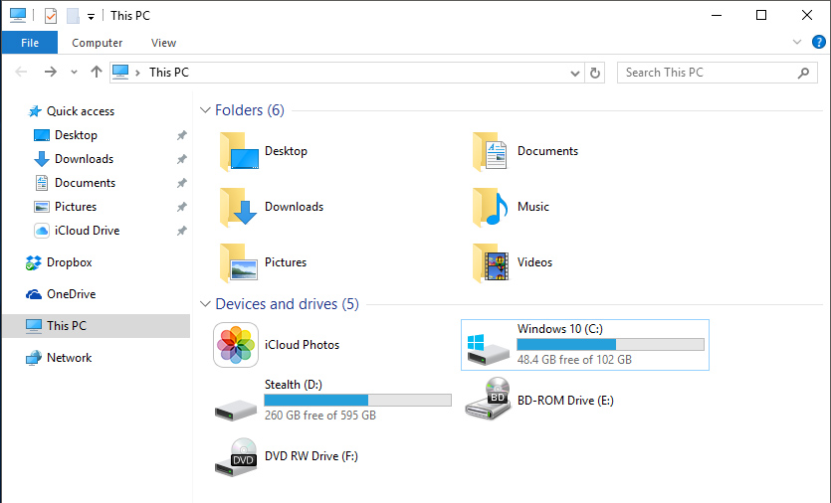Select Documents in Quick access sidebar
The width and height of the screenshot is (831, 503).
tap(85, 183)
